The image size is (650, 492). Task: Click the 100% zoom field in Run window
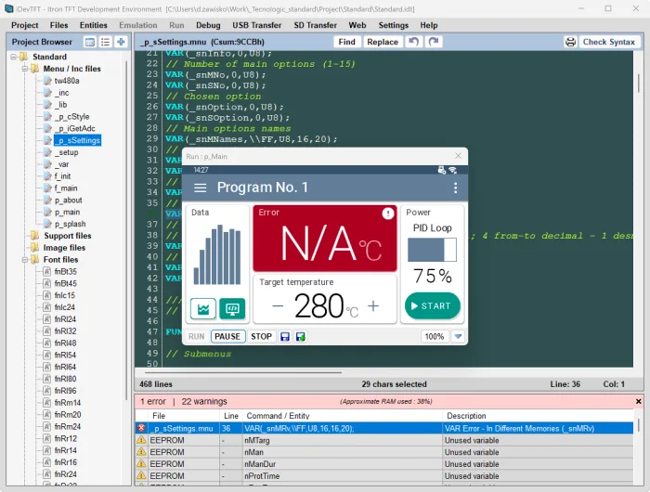(434, 337)
